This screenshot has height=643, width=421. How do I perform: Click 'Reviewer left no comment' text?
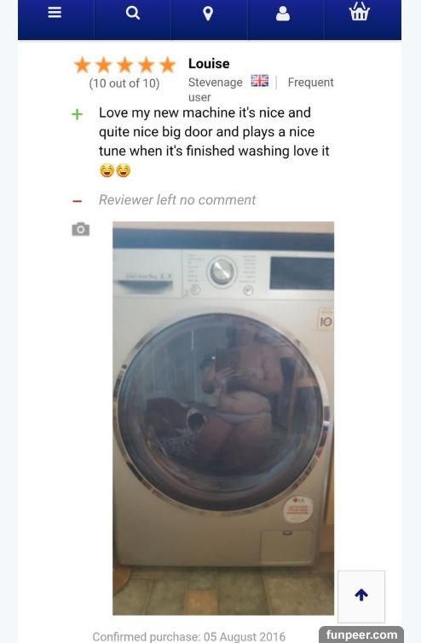click(x=177, y=199)
